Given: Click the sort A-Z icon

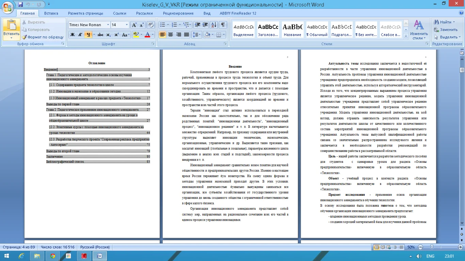Looking at the screenshot, I should (x=214, y=25).
